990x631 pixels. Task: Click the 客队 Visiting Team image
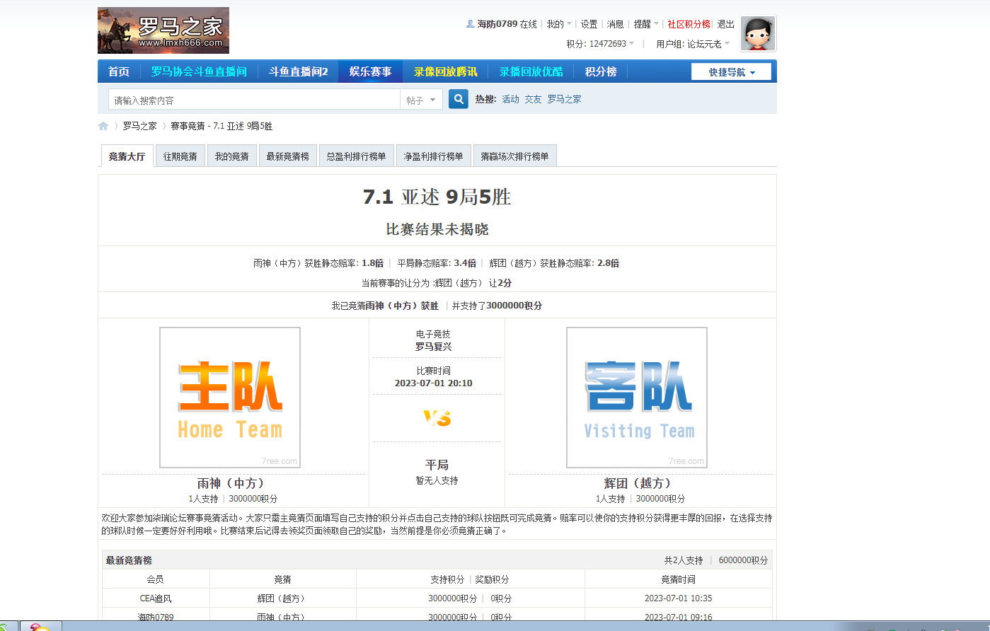[637, 397]
